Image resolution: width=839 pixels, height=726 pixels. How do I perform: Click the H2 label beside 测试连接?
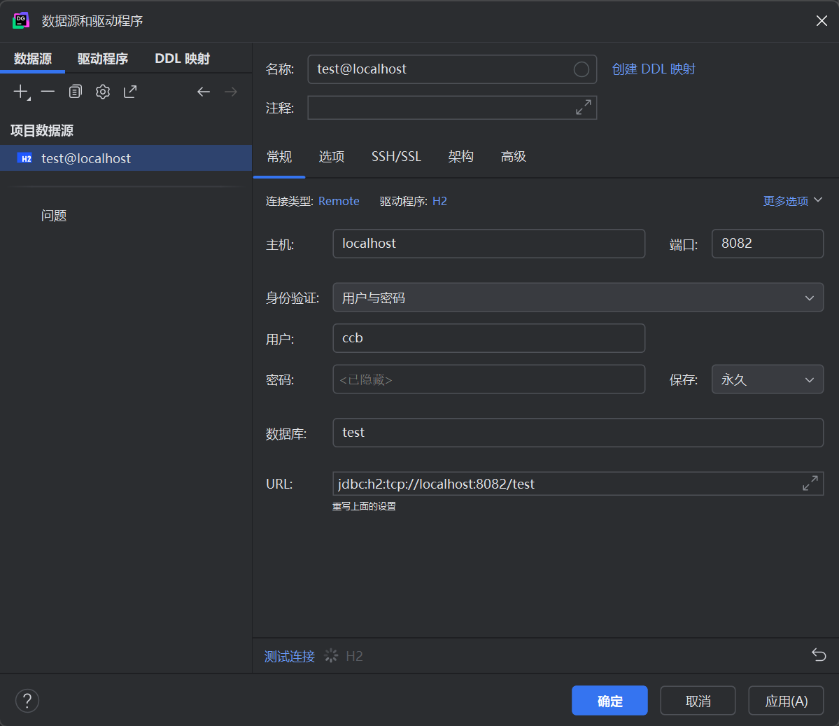(x=354, y=656)
